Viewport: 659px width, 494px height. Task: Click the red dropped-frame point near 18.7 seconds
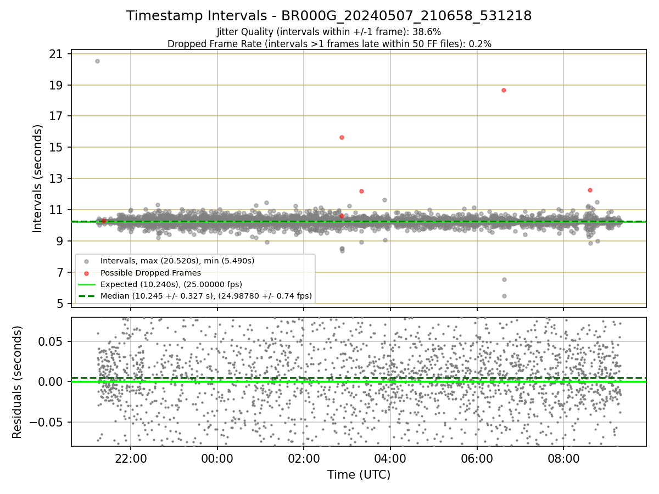point(503,90)
